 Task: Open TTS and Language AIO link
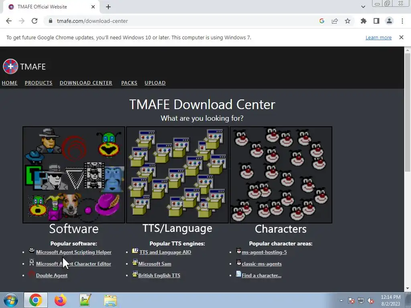click(165, 252)
